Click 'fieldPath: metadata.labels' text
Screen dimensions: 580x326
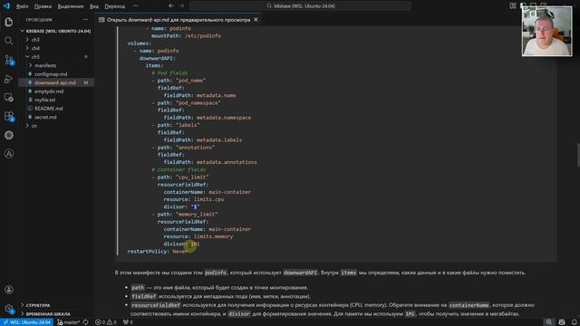click(203, 139)
